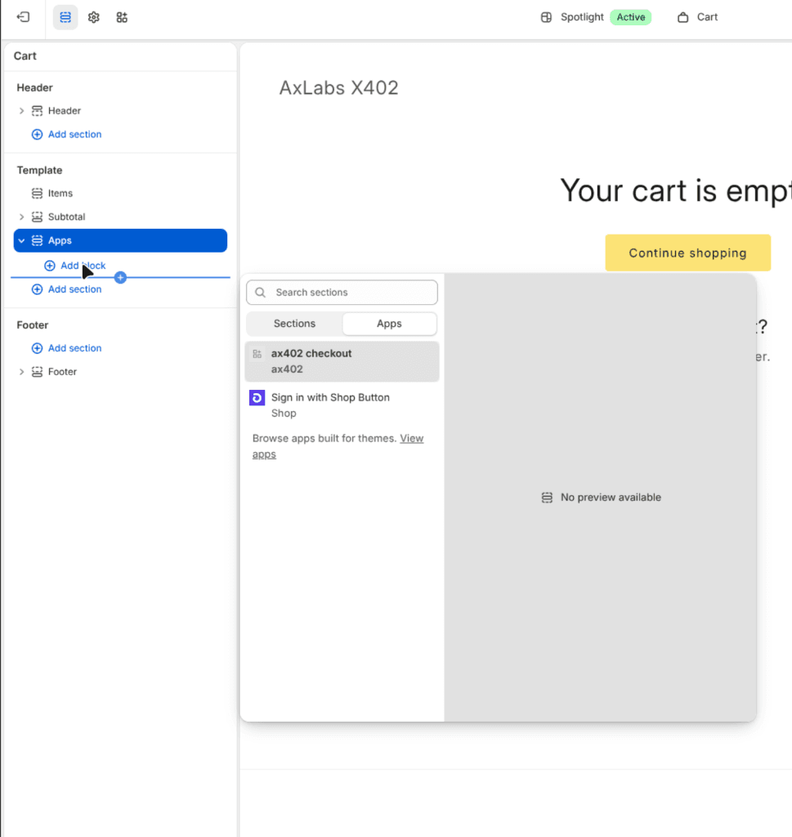The height and width of the screenshot is (837, 792).
Task: Click the blue plus on the insert line
Action: (121, 278)
